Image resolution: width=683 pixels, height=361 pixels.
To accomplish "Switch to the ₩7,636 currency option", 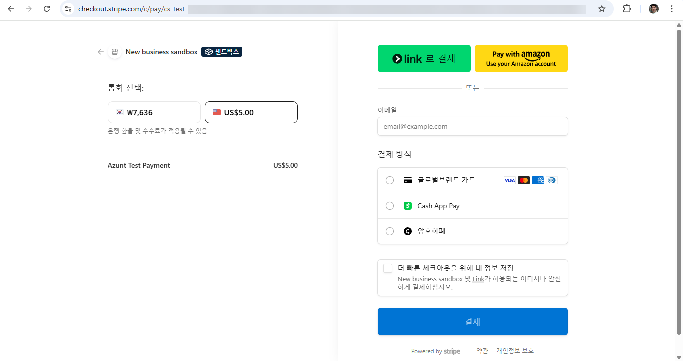I will pos(154,112).
